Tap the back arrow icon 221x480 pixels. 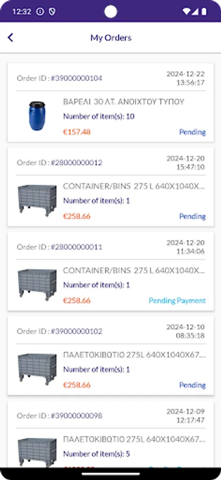(x=11, y=38)
